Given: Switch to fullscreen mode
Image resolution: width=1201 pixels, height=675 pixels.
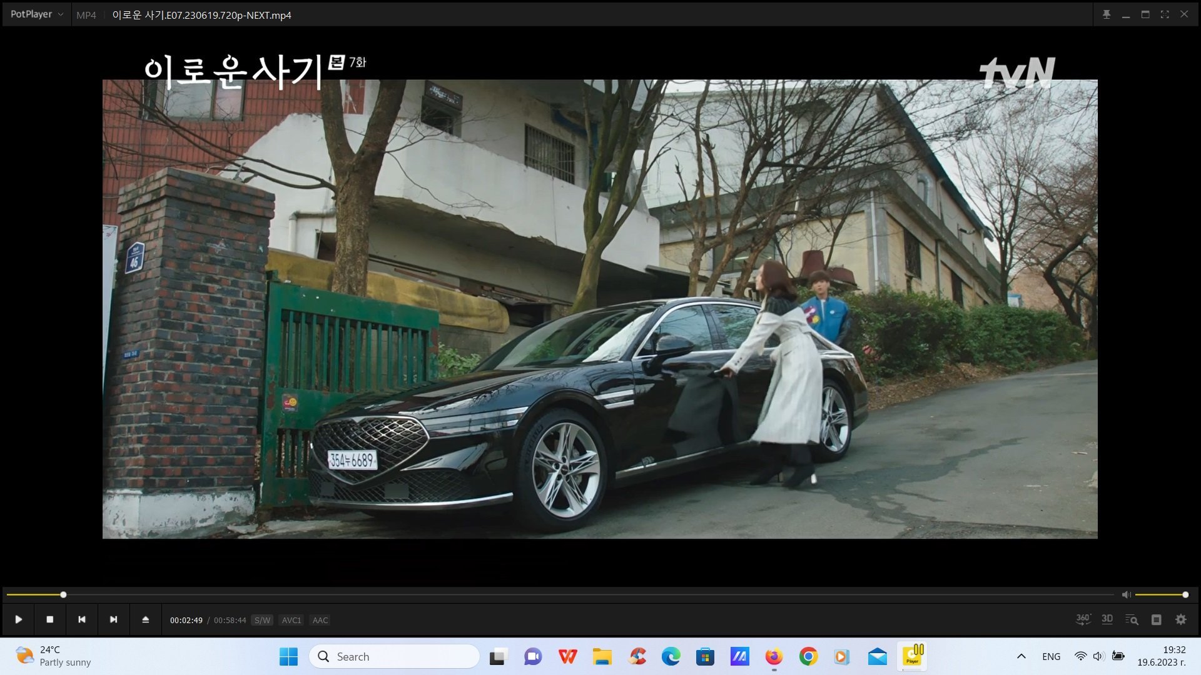Looking at the screenshot, I should (x=1165, y=14).
